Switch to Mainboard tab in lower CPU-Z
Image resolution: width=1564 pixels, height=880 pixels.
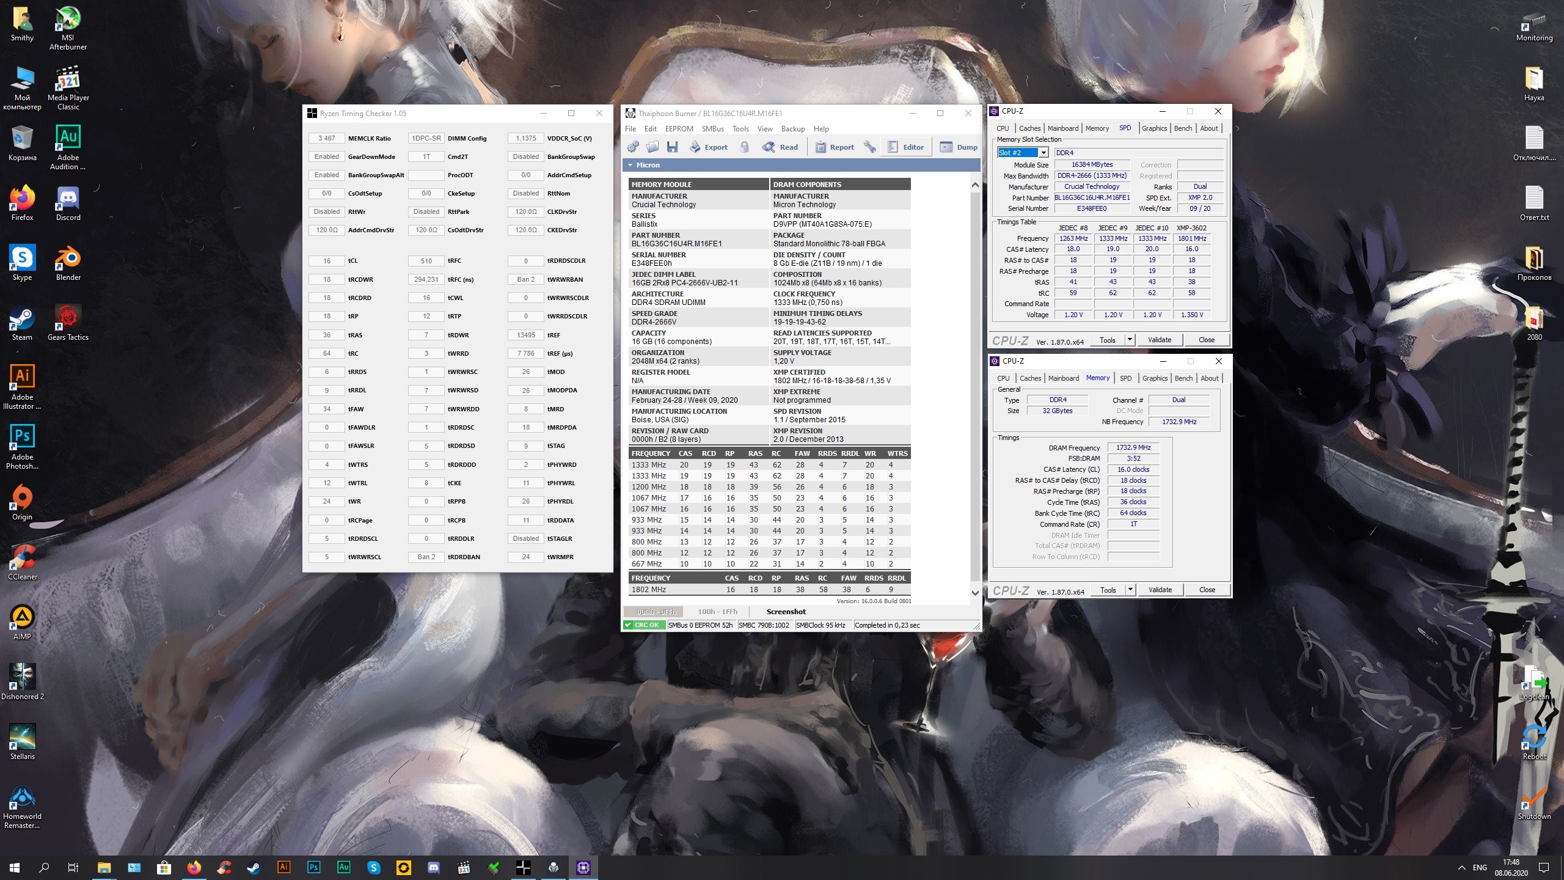(x=1063, y=378)
